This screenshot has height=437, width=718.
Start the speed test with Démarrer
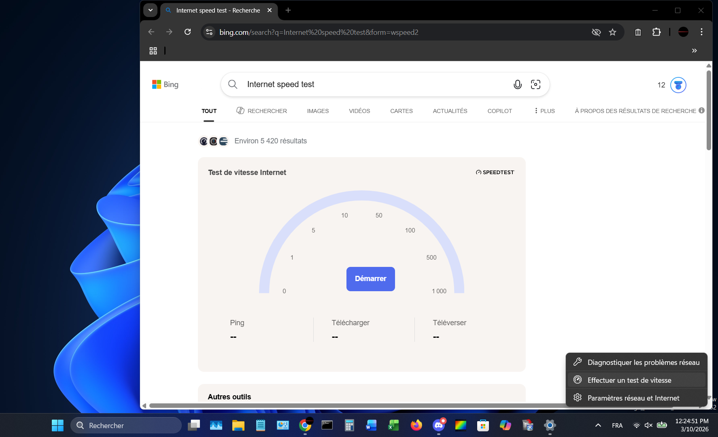[x=370, y=279]
